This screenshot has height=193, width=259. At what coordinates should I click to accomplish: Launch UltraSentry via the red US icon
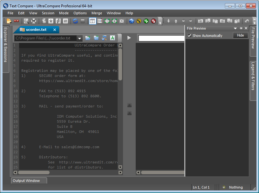(x=153, y=21)
